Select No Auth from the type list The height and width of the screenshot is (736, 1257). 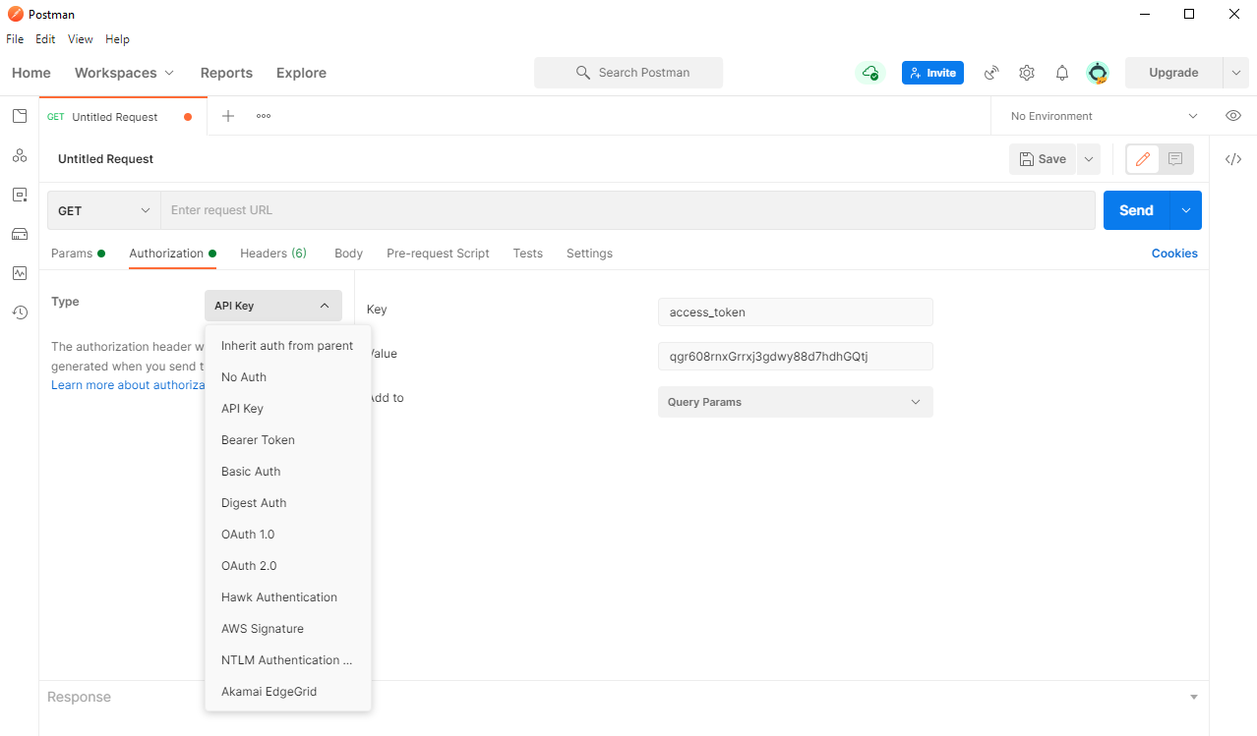pyautogui.click(x=243, y=376)
